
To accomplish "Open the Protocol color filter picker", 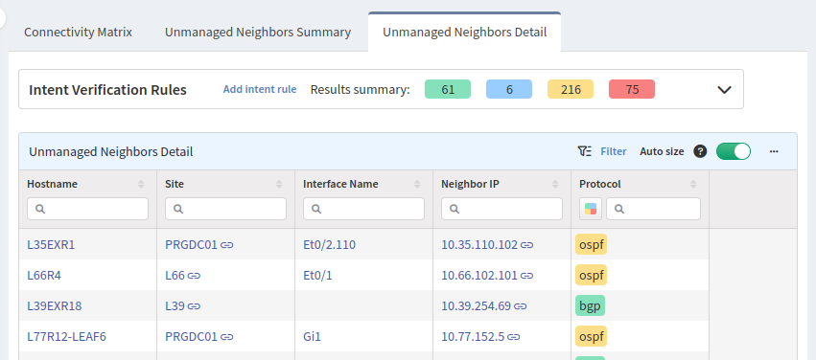I will pyautogui.click(x=591, y=209).
